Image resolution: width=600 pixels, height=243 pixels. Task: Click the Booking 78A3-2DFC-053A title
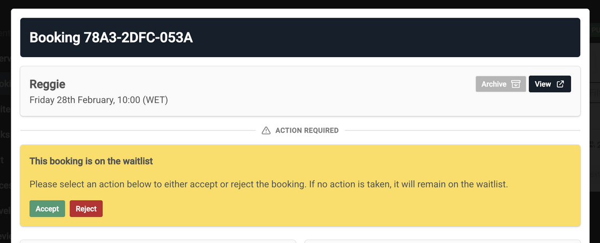point(111,38)
